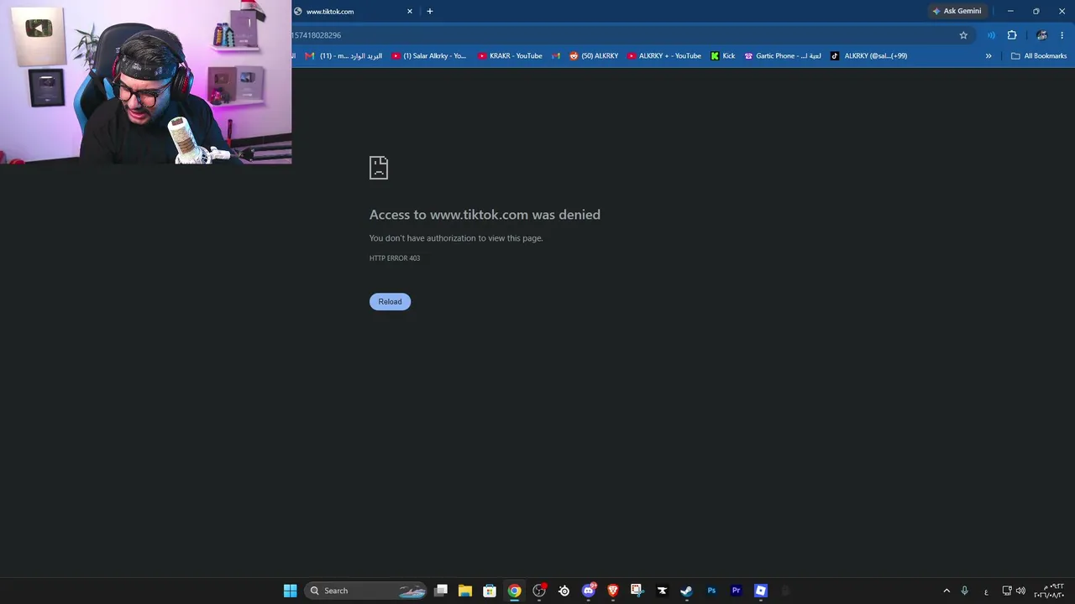Open the ALKRKY TikTok bookmark
The width and height of the screenshot is (1075, 604).
point(869,56)
